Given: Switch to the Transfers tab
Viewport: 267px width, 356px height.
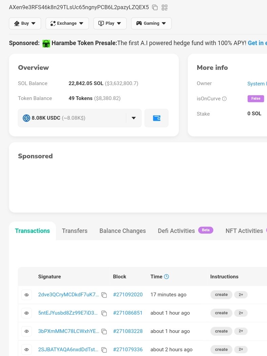Looking at the screenshot, I should coord(75,231).
